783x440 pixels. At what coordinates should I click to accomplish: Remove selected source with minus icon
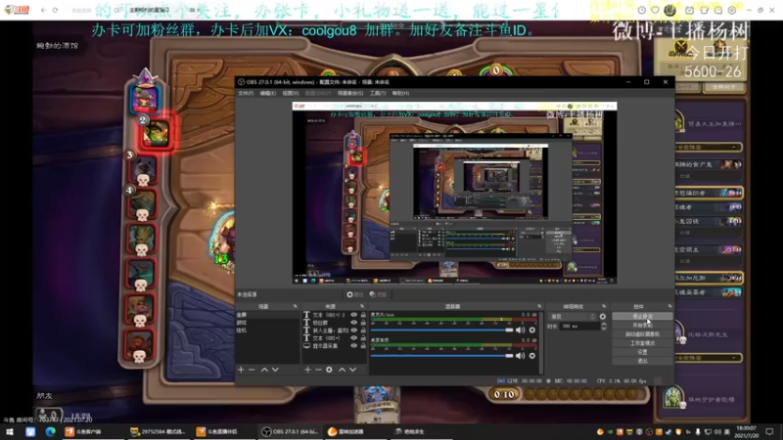(x=318, y=370)
